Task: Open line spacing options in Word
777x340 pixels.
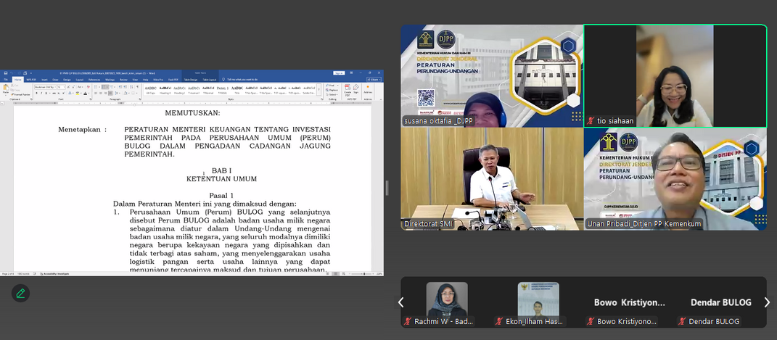Action: (x=117, y=93)
